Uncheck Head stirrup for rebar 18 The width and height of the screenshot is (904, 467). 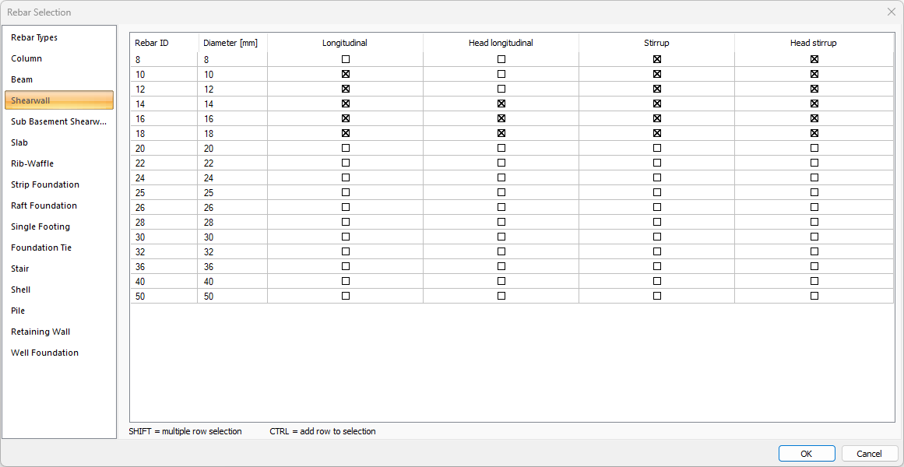tap(814, 133)
